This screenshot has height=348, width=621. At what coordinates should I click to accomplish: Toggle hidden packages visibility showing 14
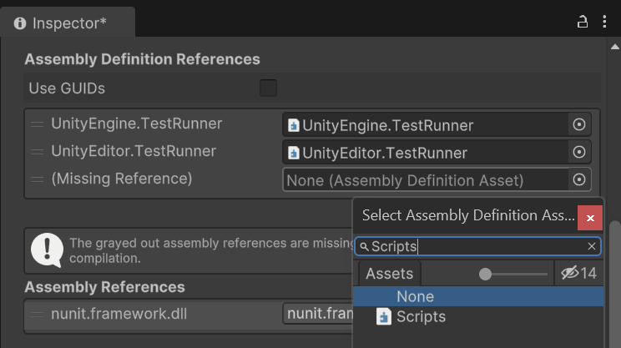[578, 273]
